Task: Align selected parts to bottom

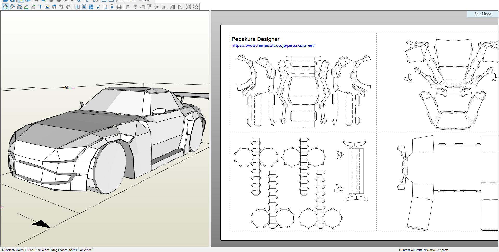Action: [x=163, y=7]
